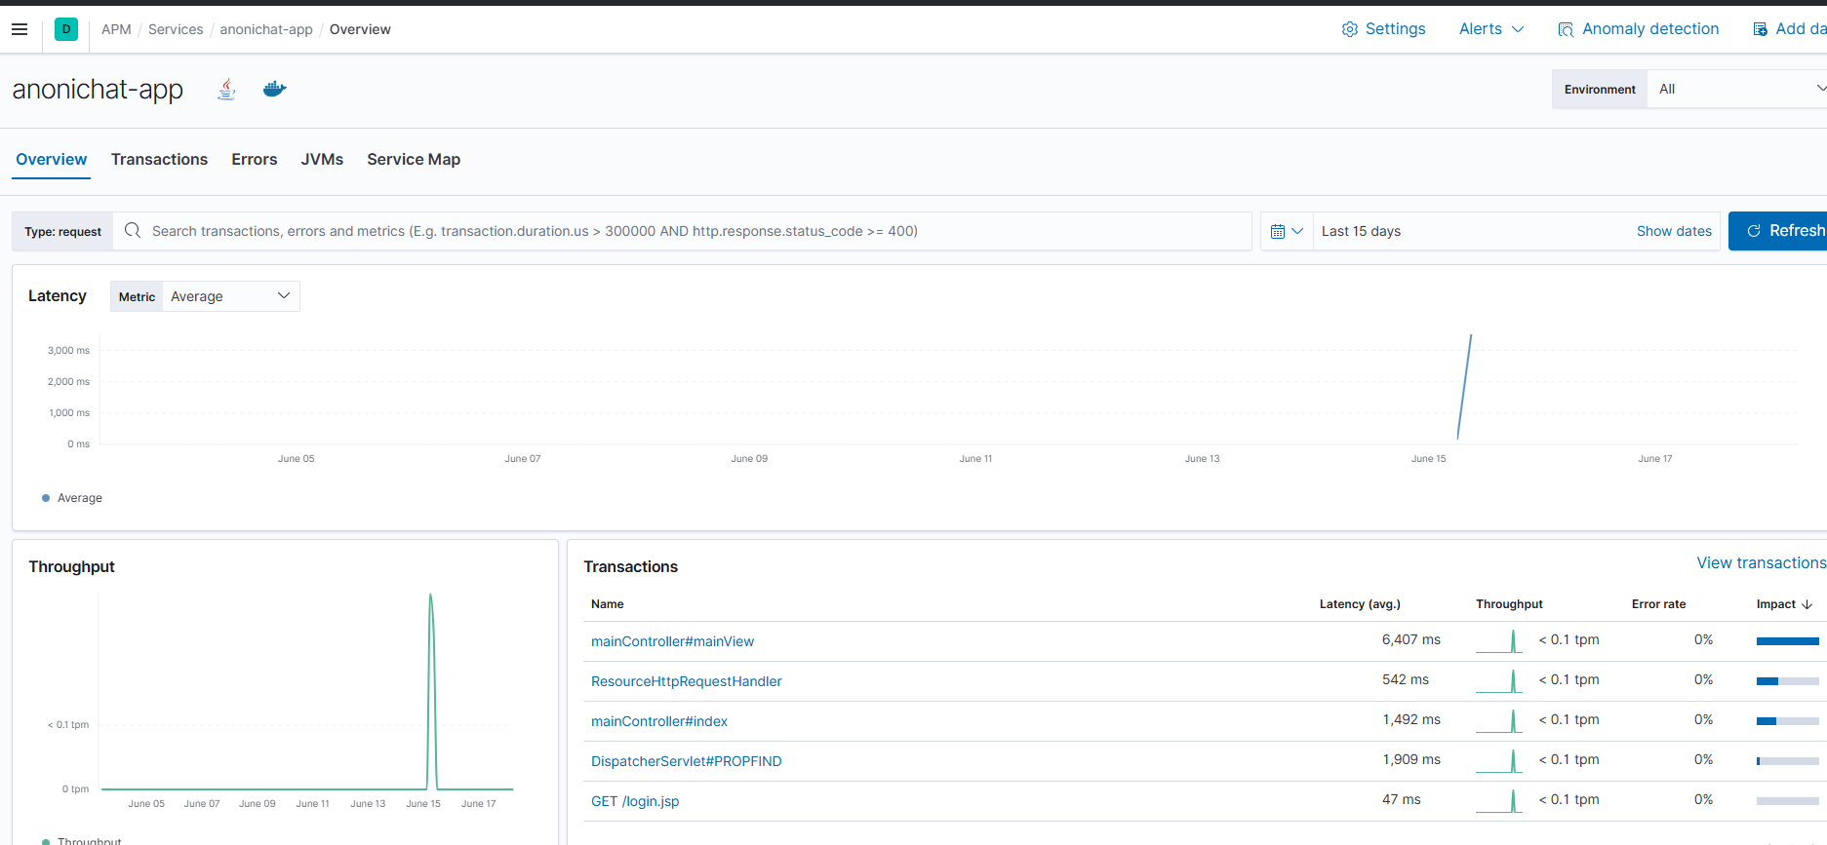The height and width of the screenshot is (845, 1827).
Task: Open Anomaly detection link
Action: [x=1650, y=29]
